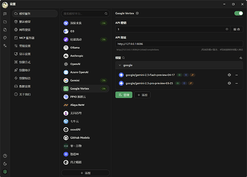Open the paintings palette sidebar icon
Screen dimensions: 247x177
[x=5, y=38]
